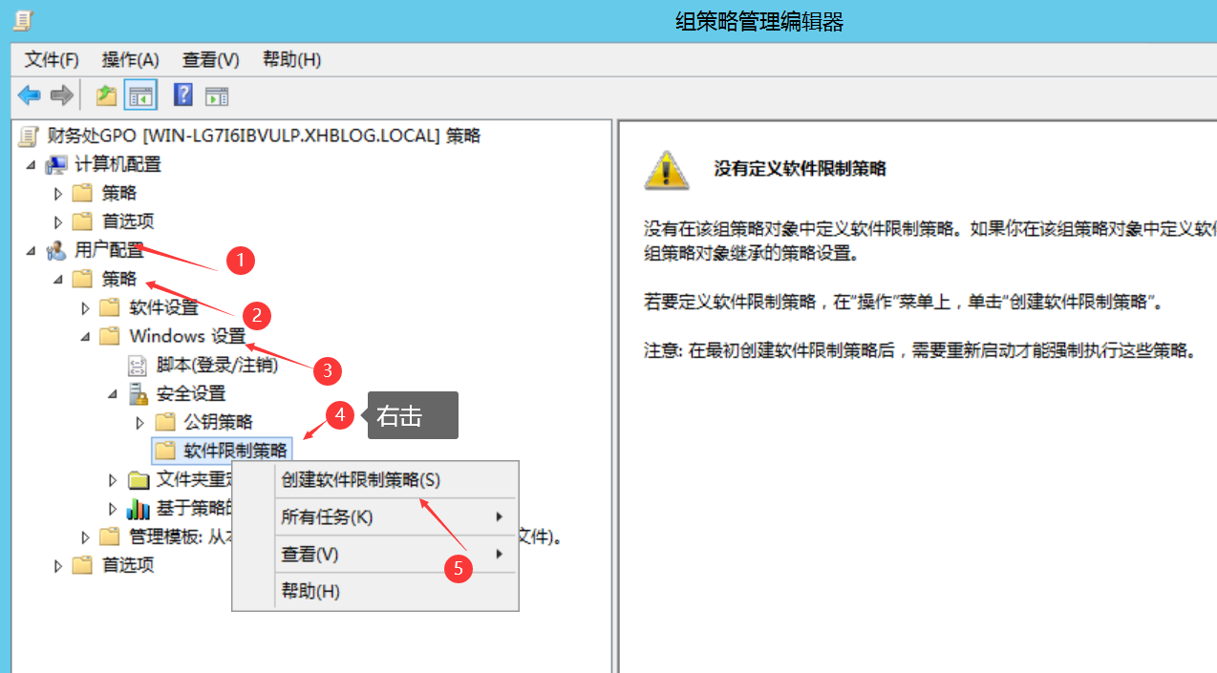This screenshot has width=1217, height=673.
Task: Toggle the show/hide action pane icon
Action: [x=217, y=95]
